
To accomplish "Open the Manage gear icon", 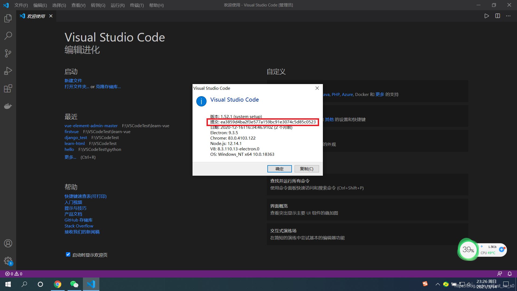I will click(x=8, y=261).
